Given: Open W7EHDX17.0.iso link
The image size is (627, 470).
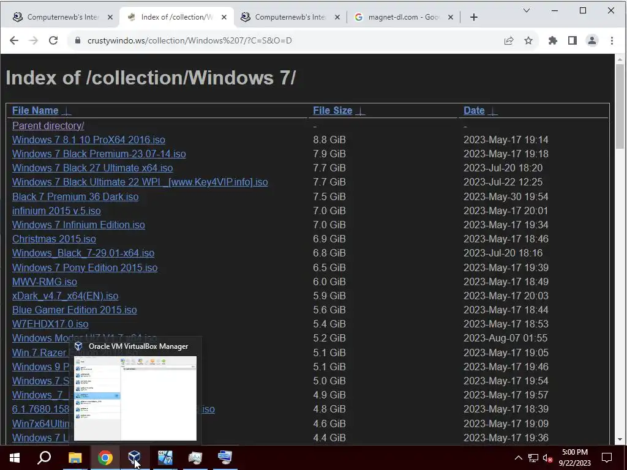Looking at the screenshot, I should pos(50,324).
